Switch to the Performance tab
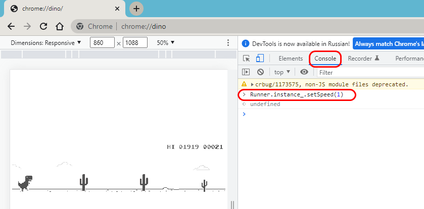 (409, 59)
